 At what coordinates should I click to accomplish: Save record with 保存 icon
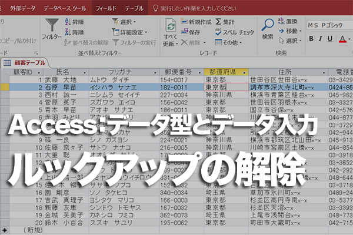191,32
